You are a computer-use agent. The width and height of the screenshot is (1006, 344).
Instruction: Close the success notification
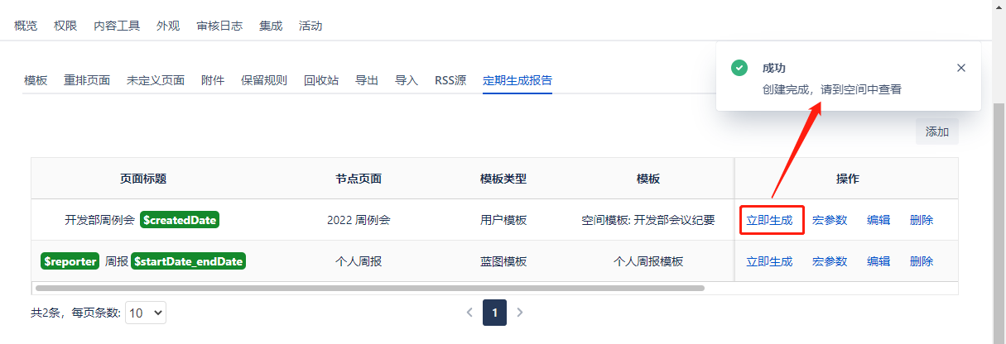click(960, 68)
